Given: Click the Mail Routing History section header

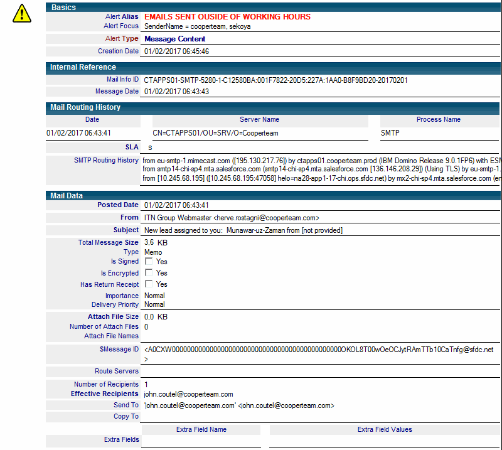Looking at the screenshot, I should pos(273,107).
